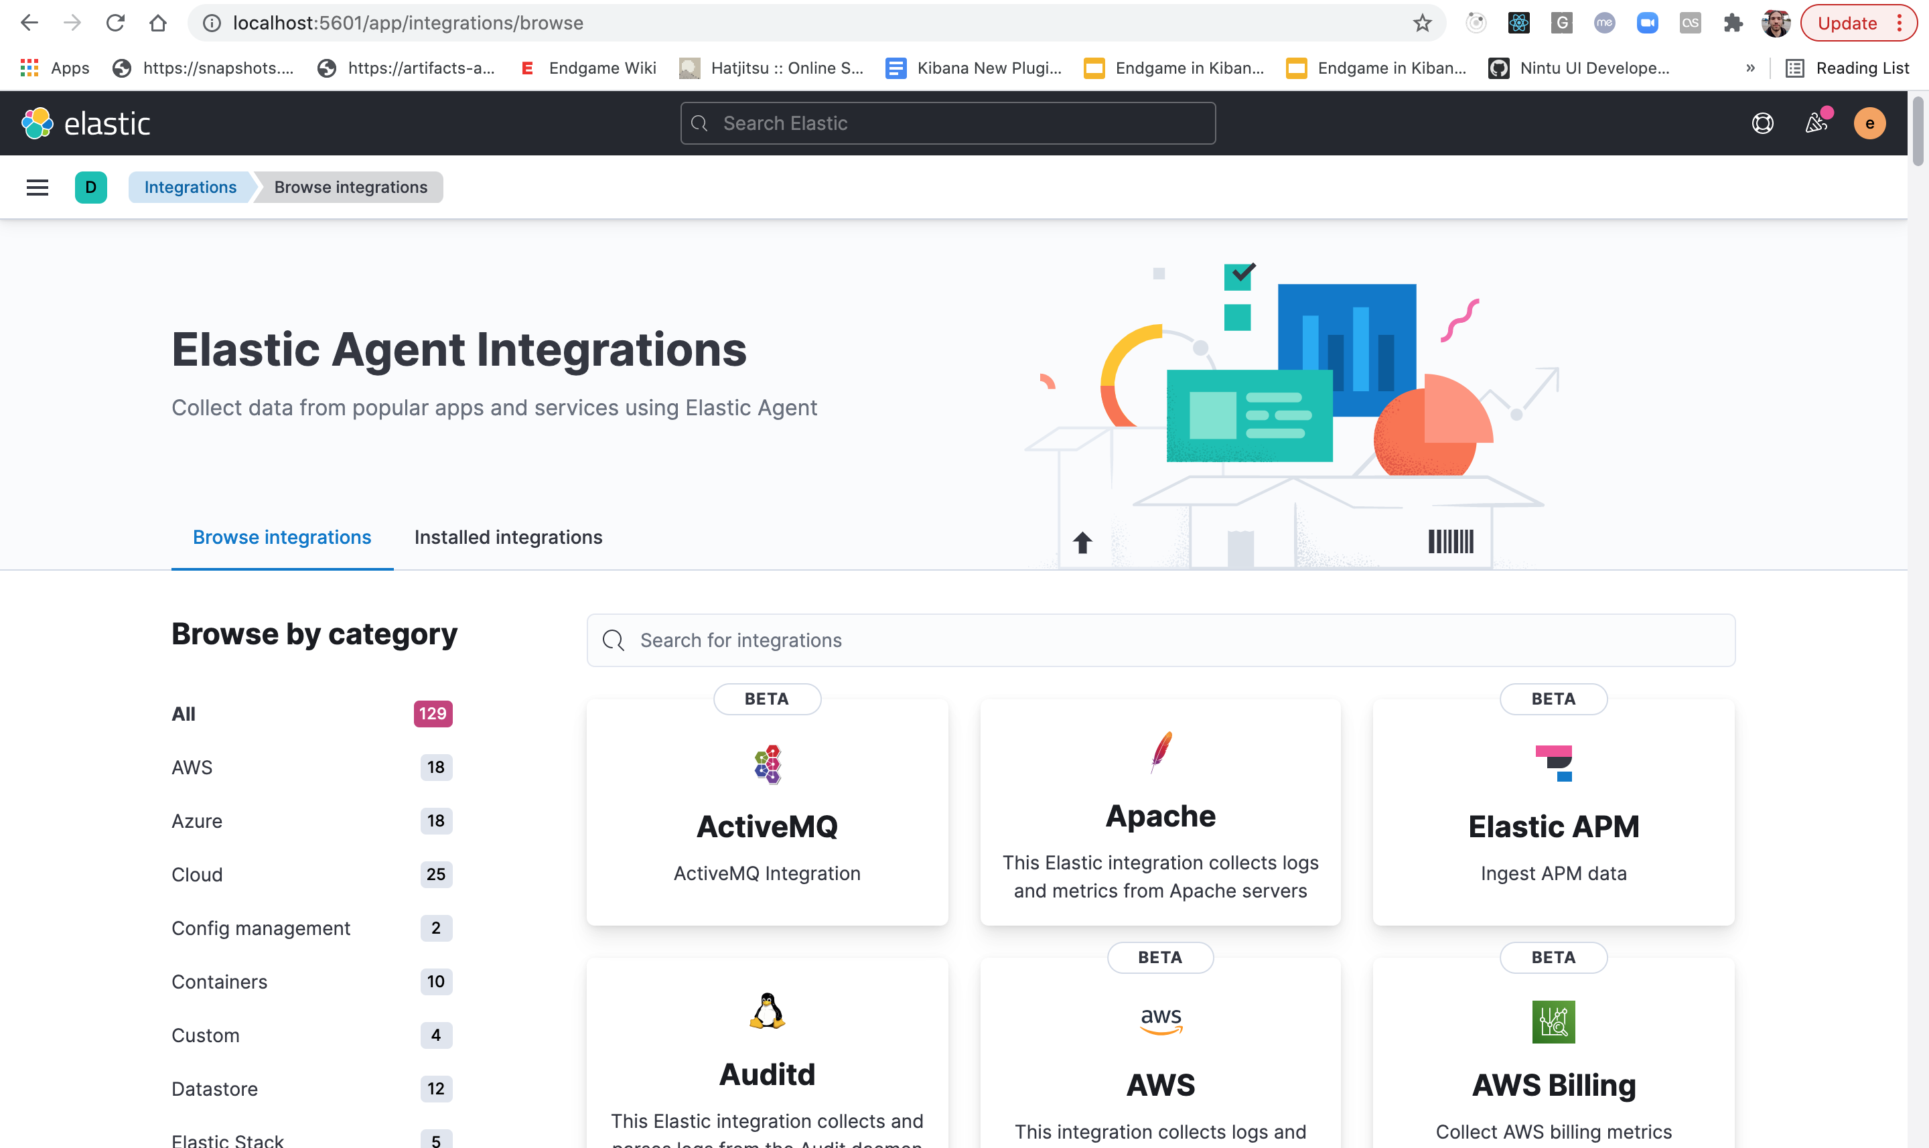The height and width of the screenshot is (1148, 1929).
Task: Open Chrome extensions puzzle icon
Action: tap(1733, 23)
